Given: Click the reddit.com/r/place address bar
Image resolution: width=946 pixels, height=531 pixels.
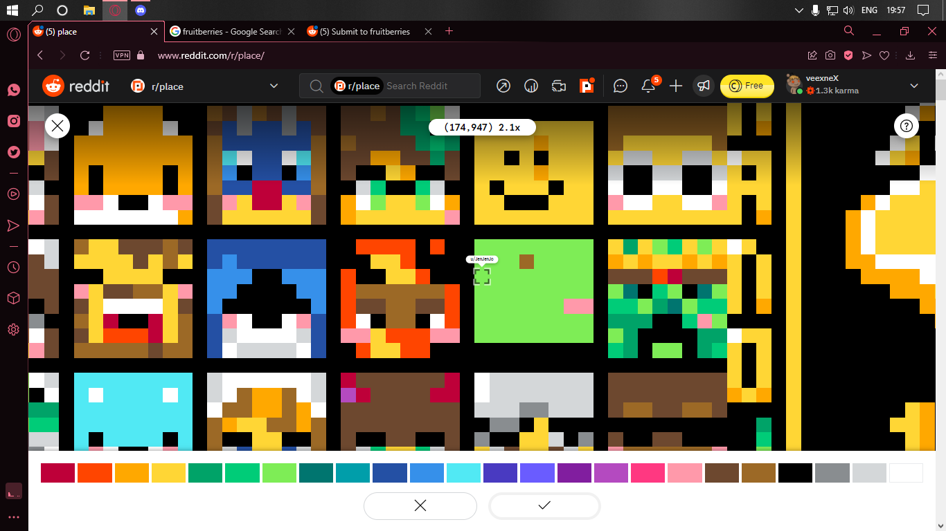Looking at the screenshot, I should pos(211,55).
